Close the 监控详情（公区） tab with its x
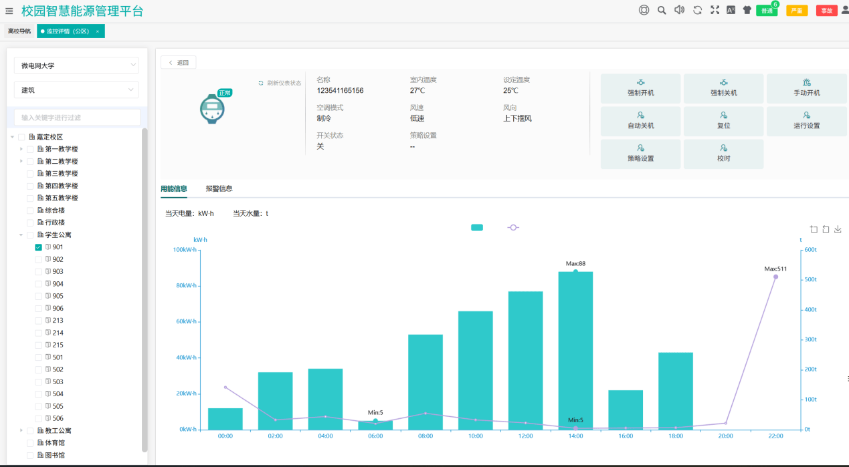The image size is (849, 467). (x=98, y=31)
